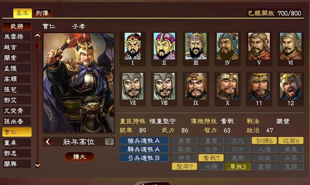310x185 pixels.
Task: Open the 基本 tab
Action: [x=22, y=13]
